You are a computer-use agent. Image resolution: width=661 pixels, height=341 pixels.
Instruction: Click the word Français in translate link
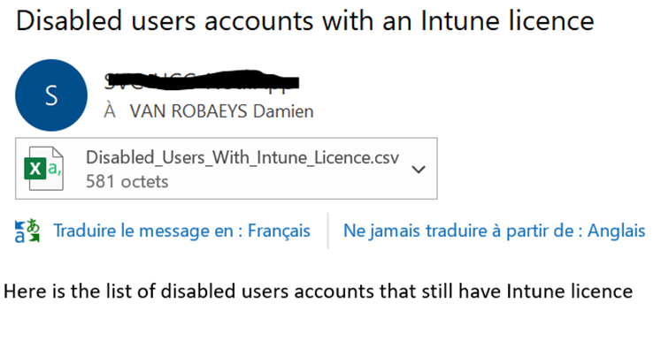coord(279,231)
